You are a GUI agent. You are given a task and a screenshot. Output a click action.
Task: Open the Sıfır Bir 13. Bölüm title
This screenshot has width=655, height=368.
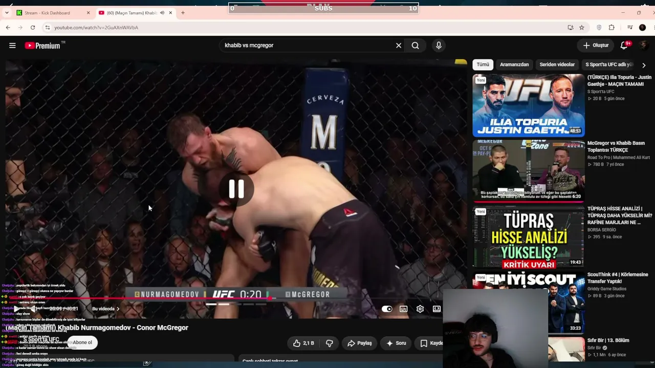tap(608, 340)
